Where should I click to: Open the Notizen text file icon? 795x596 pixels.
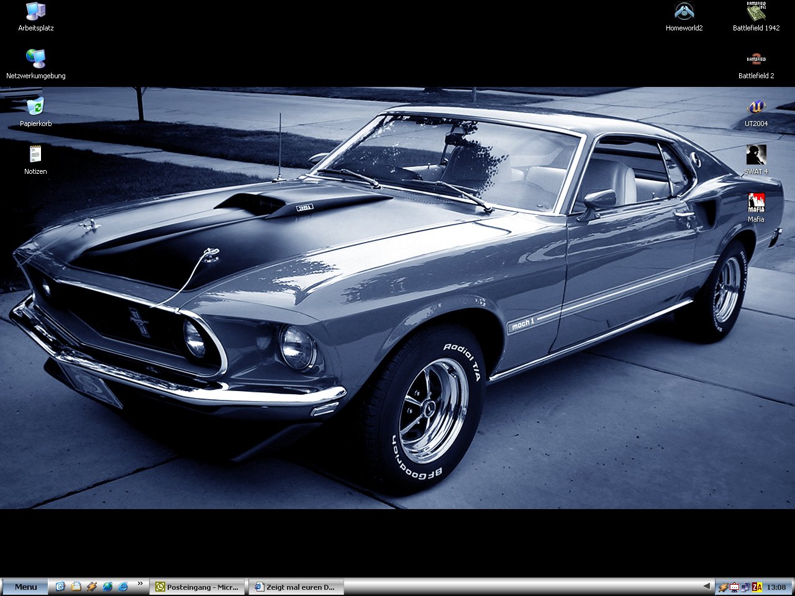(x=35, y=155)
